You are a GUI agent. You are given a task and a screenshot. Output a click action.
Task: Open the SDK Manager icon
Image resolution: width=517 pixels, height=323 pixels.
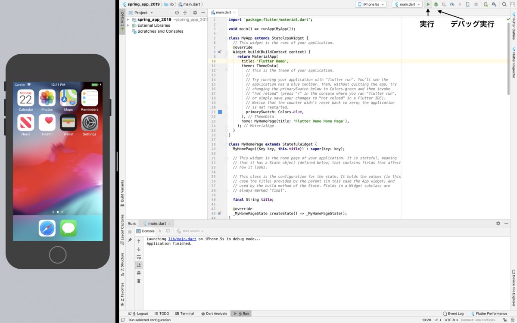(x=494, y=4)
